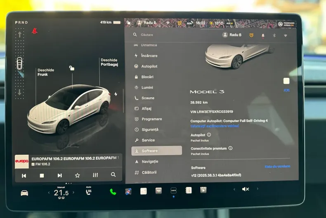Image resolution: width=326 pixels, height=218 pixels.
Task: Skip to next radio station
Action: pos(60,175)
